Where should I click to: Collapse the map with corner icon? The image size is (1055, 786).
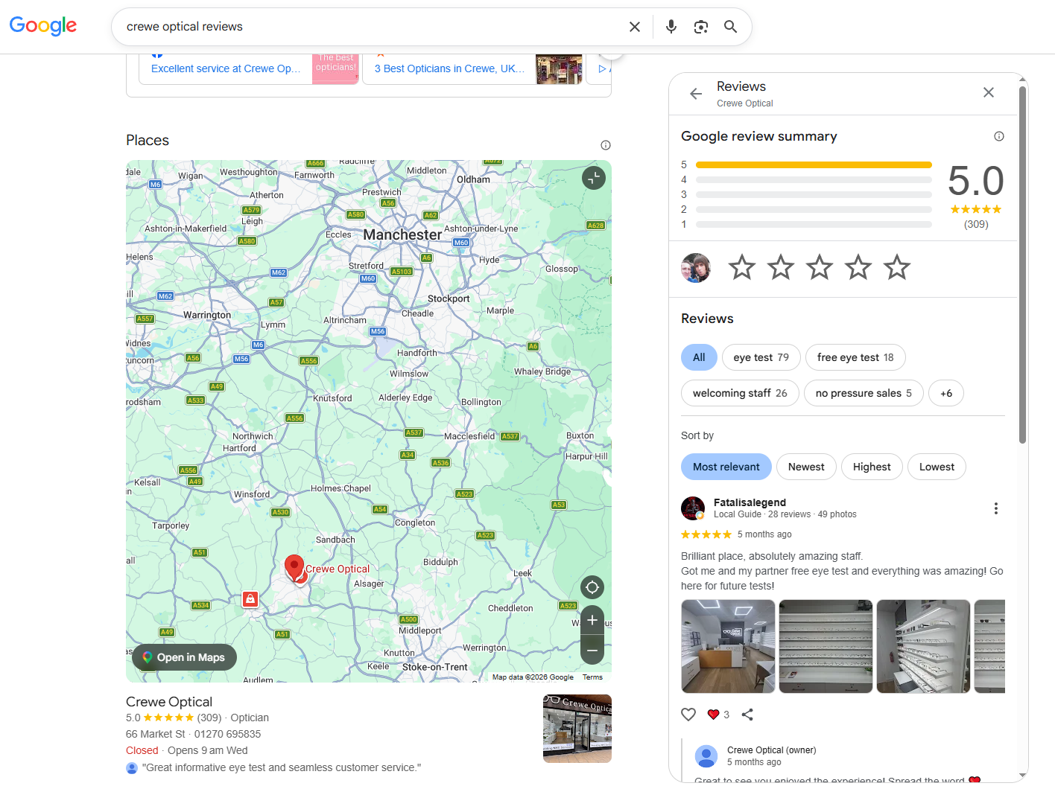click(x=594, y=178)
